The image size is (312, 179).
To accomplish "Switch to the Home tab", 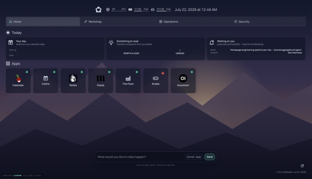I will (43, 22).
